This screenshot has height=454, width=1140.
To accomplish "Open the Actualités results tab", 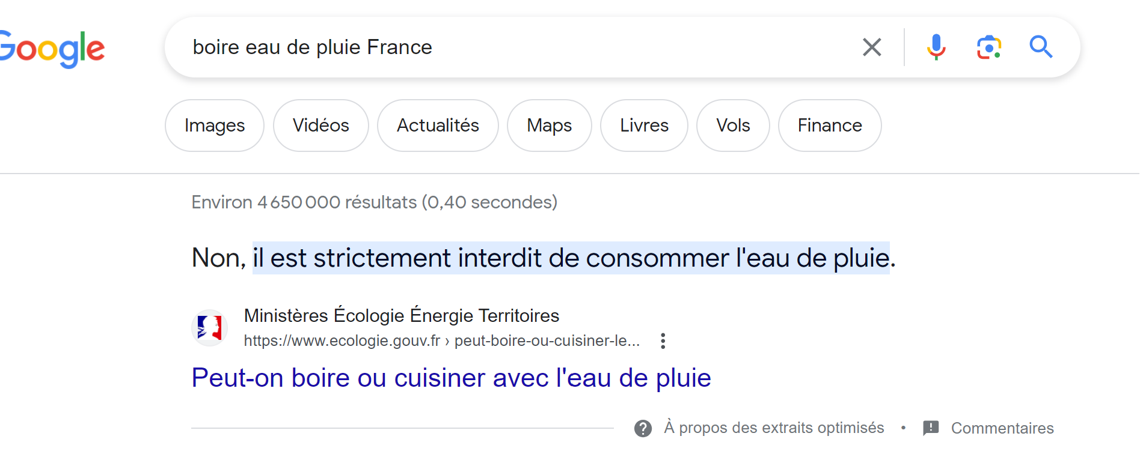I will [438, 126].
